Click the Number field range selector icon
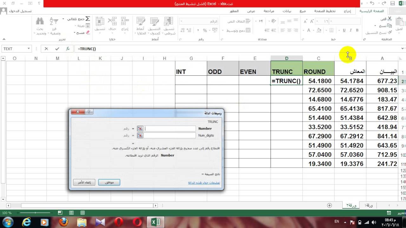This screenshot has width=406, height=228. coord(140,129)
